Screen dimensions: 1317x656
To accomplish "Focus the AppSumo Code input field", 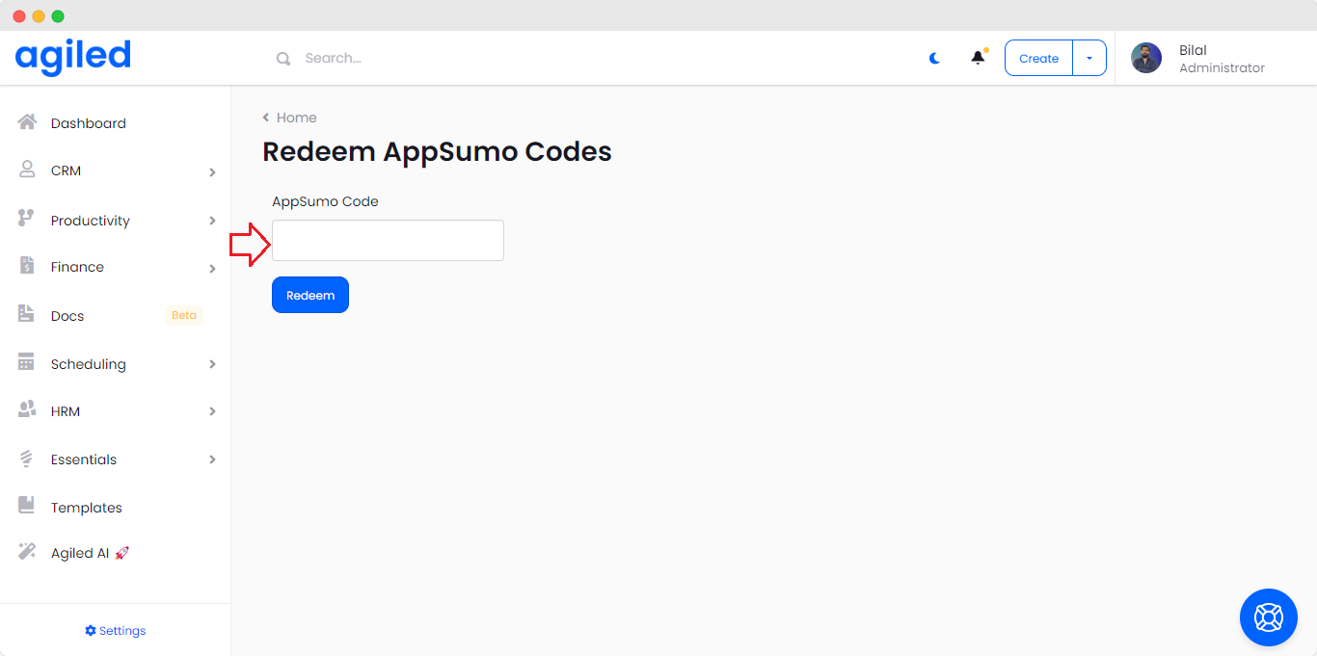I will click(x=388, y=240).
